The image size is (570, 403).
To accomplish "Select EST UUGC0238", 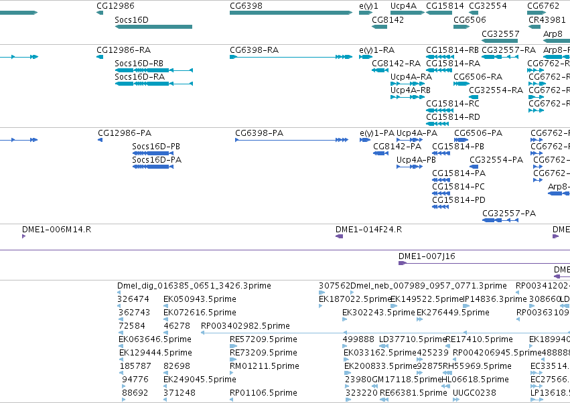I will coord(456,400).
